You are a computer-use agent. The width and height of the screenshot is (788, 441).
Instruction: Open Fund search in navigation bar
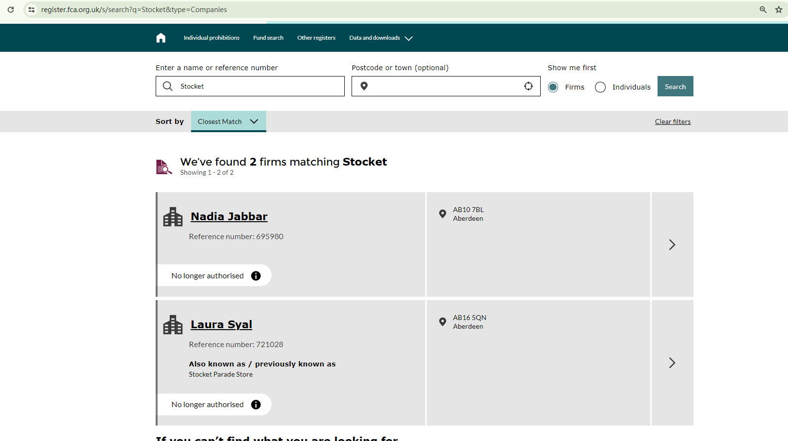(x=268, y=38)
